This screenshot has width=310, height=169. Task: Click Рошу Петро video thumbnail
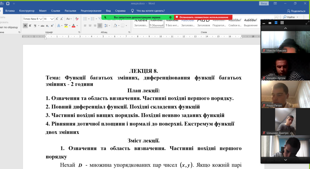[285, 94]
